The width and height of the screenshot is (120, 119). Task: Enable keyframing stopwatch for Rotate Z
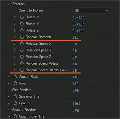[x=22, y=30]
